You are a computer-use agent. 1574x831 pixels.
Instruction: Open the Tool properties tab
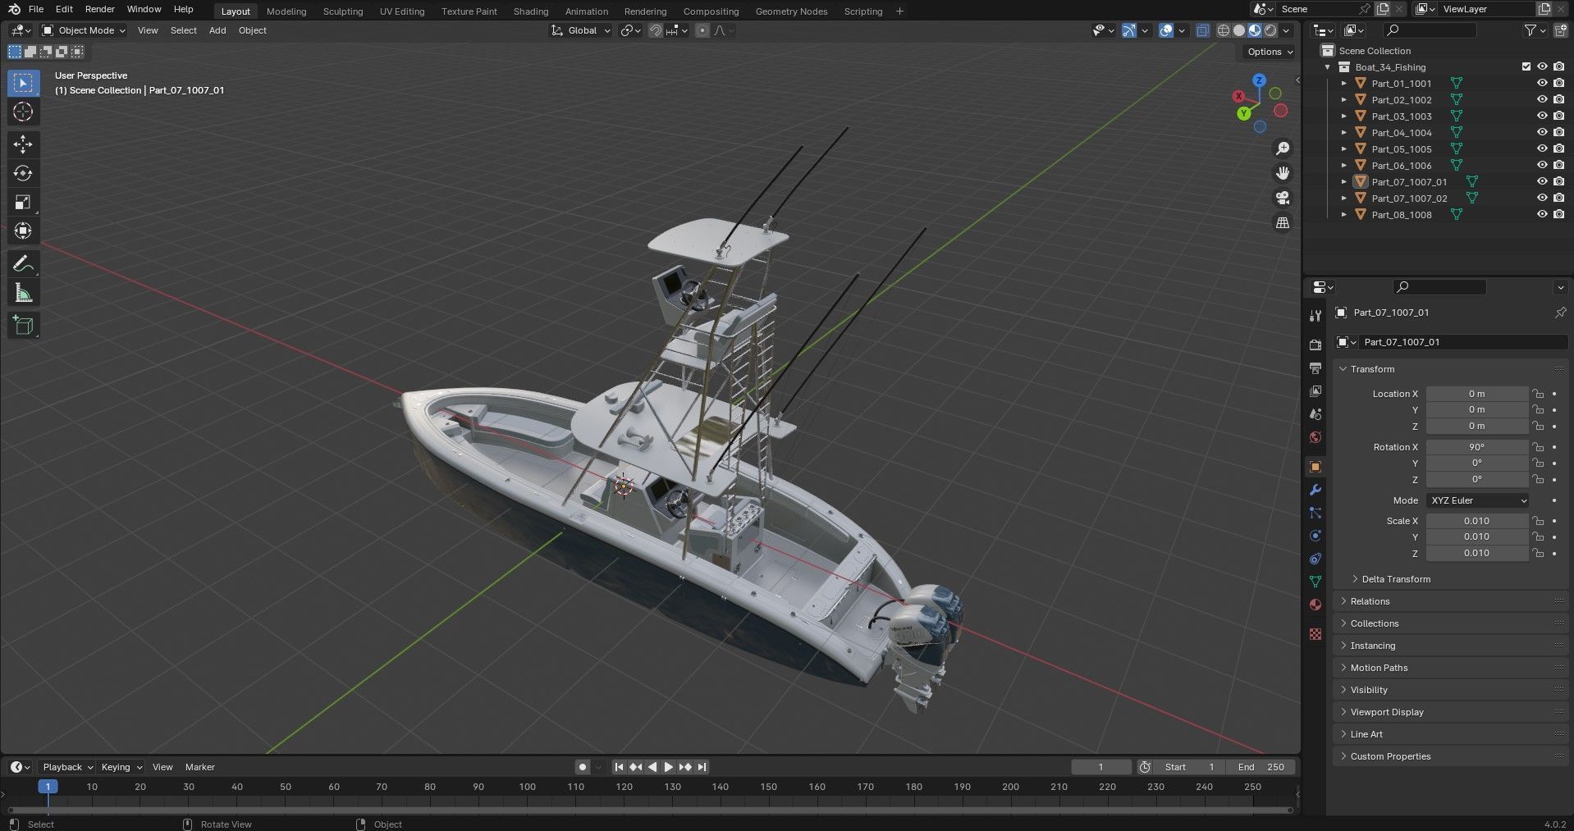pos(1315,316)
